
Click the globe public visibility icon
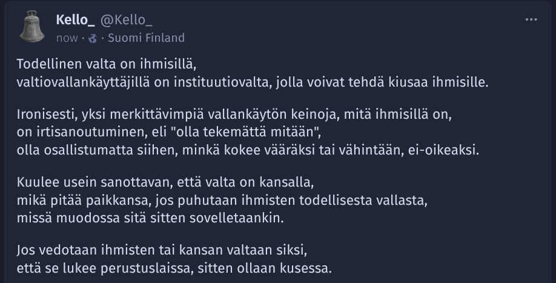(x=93, y=38)
